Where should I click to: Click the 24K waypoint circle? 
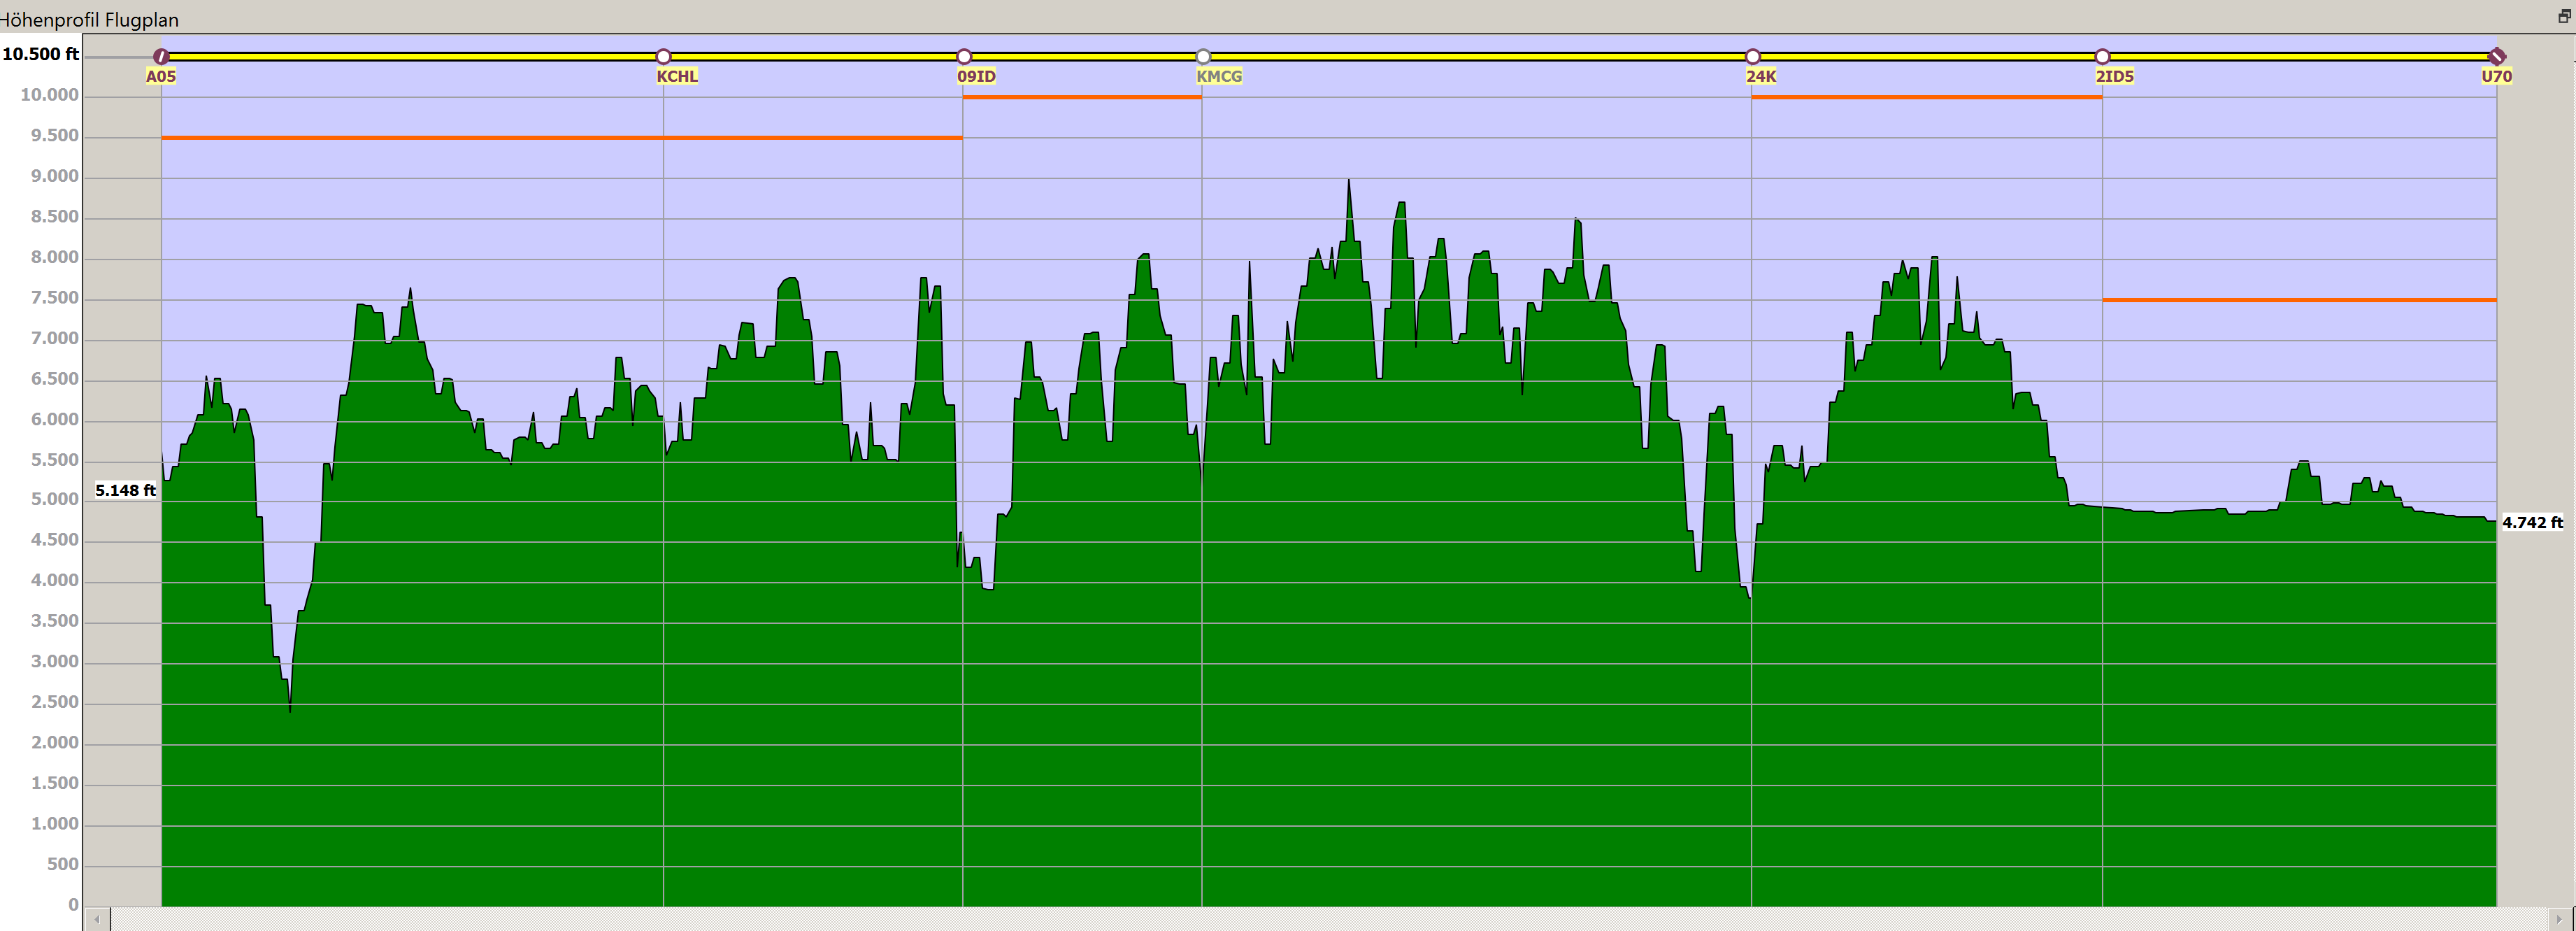pos(1752,57)
